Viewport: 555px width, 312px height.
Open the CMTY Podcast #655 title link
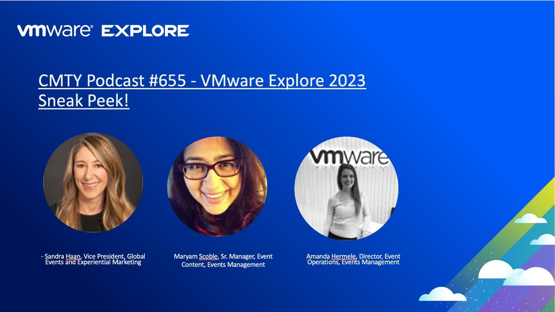202,91
